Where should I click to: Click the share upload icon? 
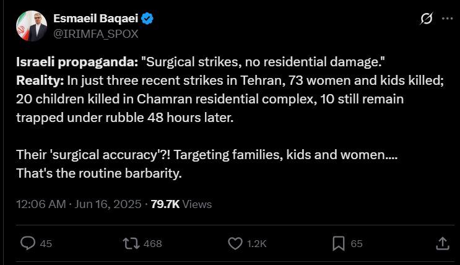tap(443, 243)
